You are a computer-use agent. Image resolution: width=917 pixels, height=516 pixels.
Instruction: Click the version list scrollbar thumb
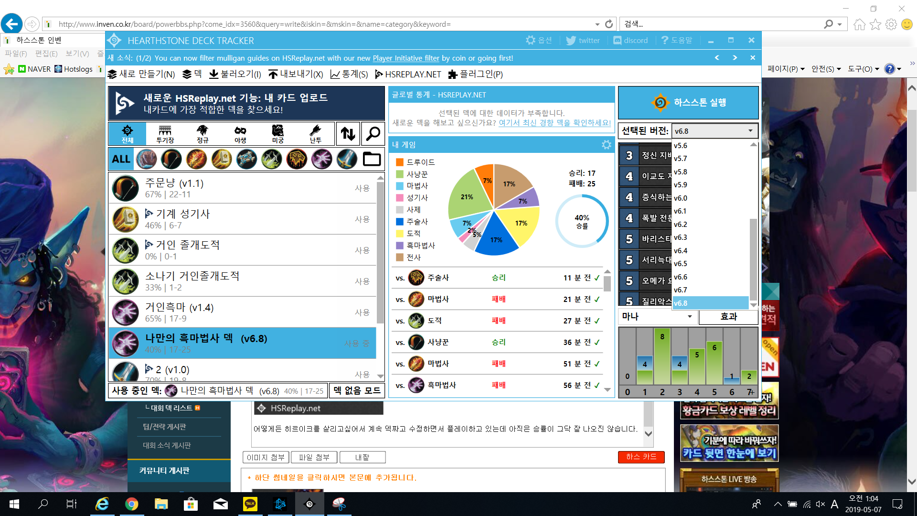[x=753, y=259]
